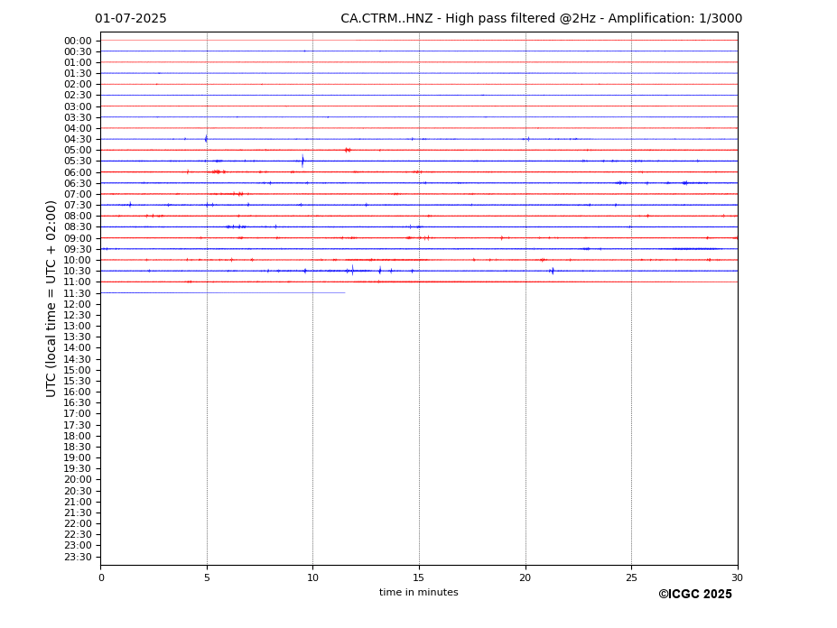
Task: Click the date text 01-07-2025
Action: [131, 19]
